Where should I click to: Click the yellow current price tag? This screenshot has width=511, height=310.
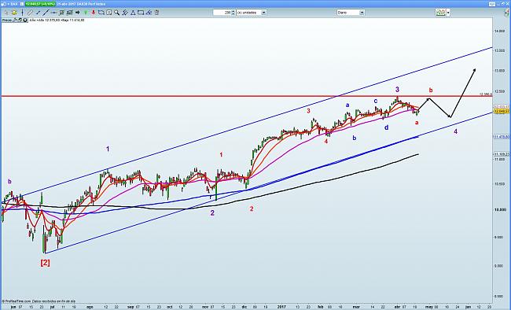pyautogui.click(x=502, y=111)
